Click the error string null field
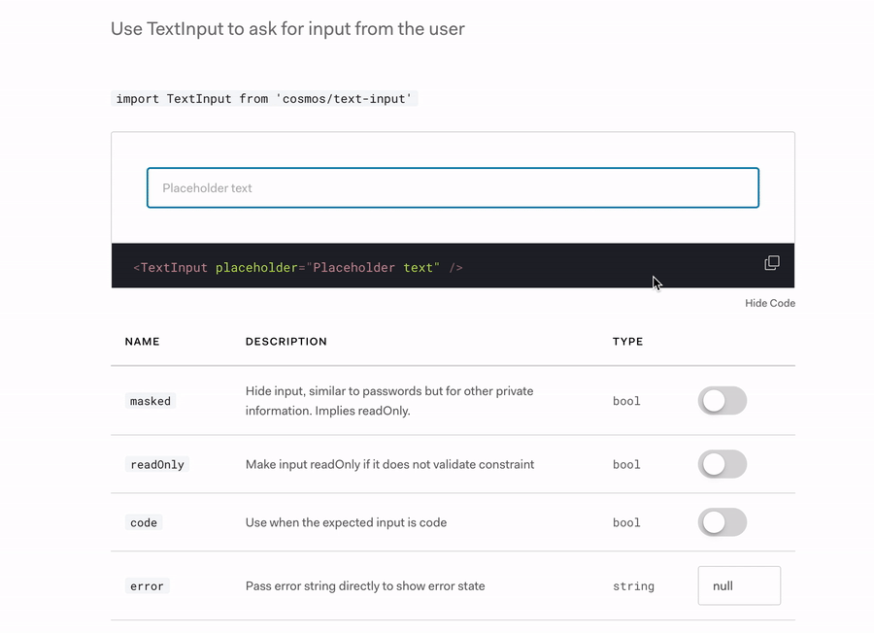Image resolution: width=874 pixels, height=633 pixels. 739,585
